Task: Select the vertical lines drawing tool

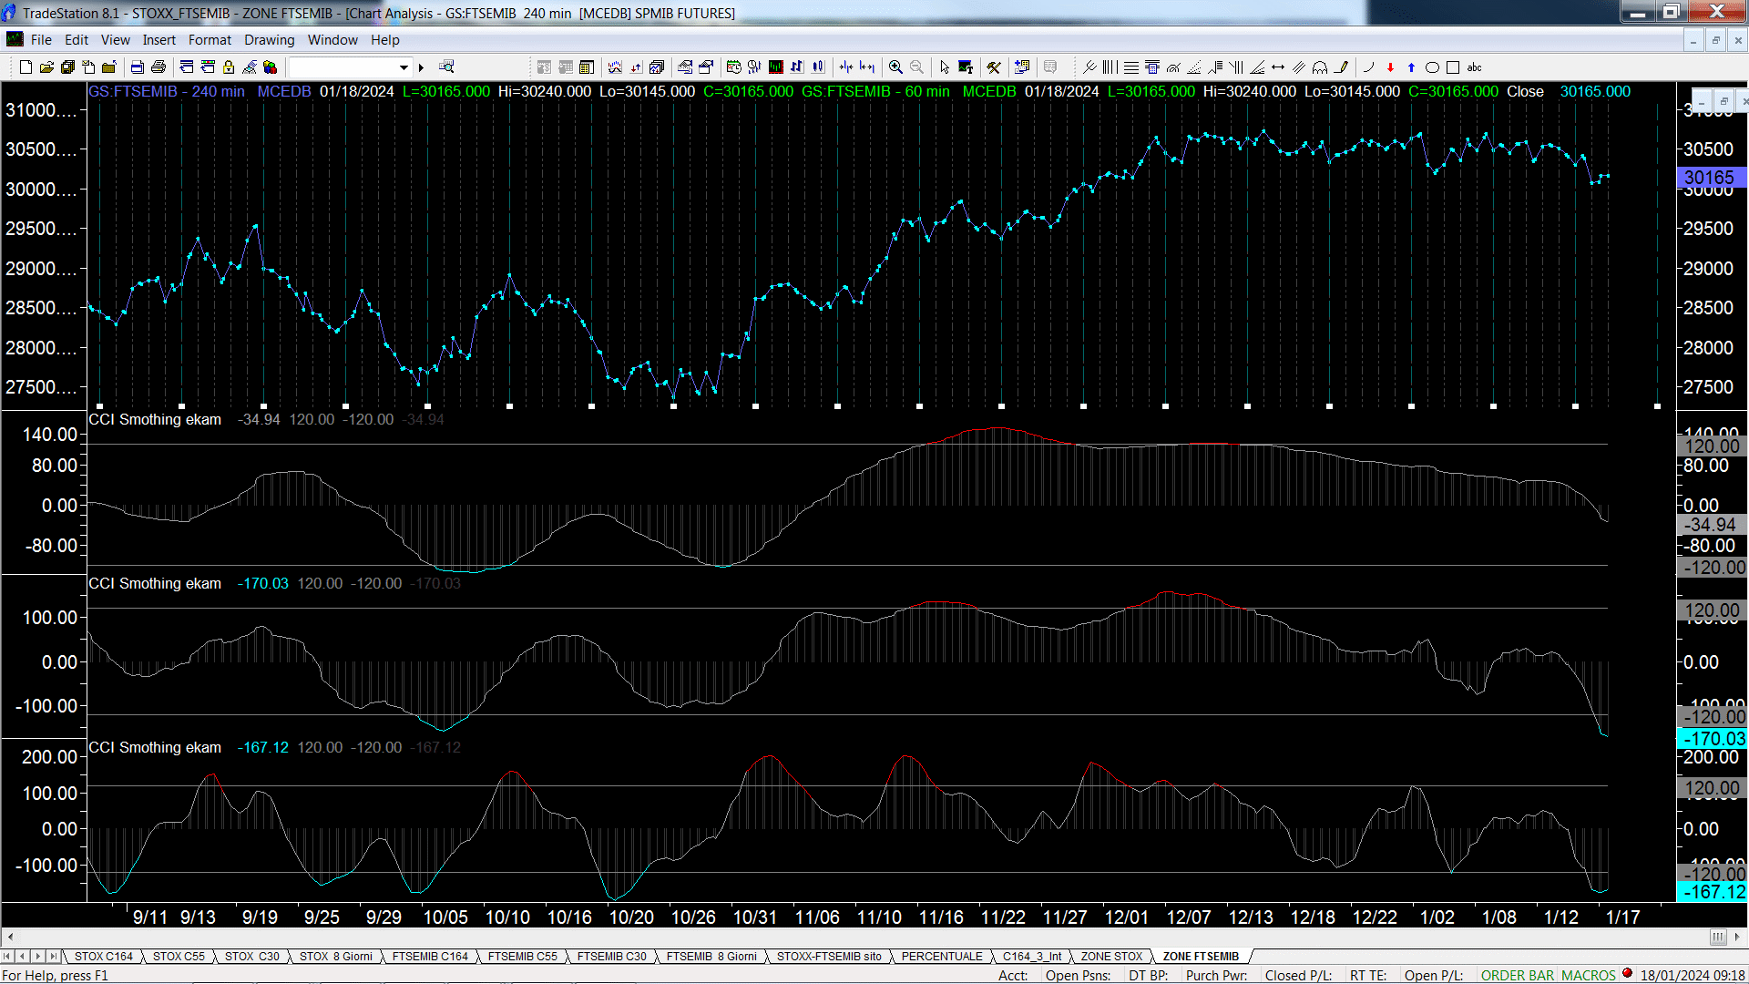Action: (x=1110, y=67)
